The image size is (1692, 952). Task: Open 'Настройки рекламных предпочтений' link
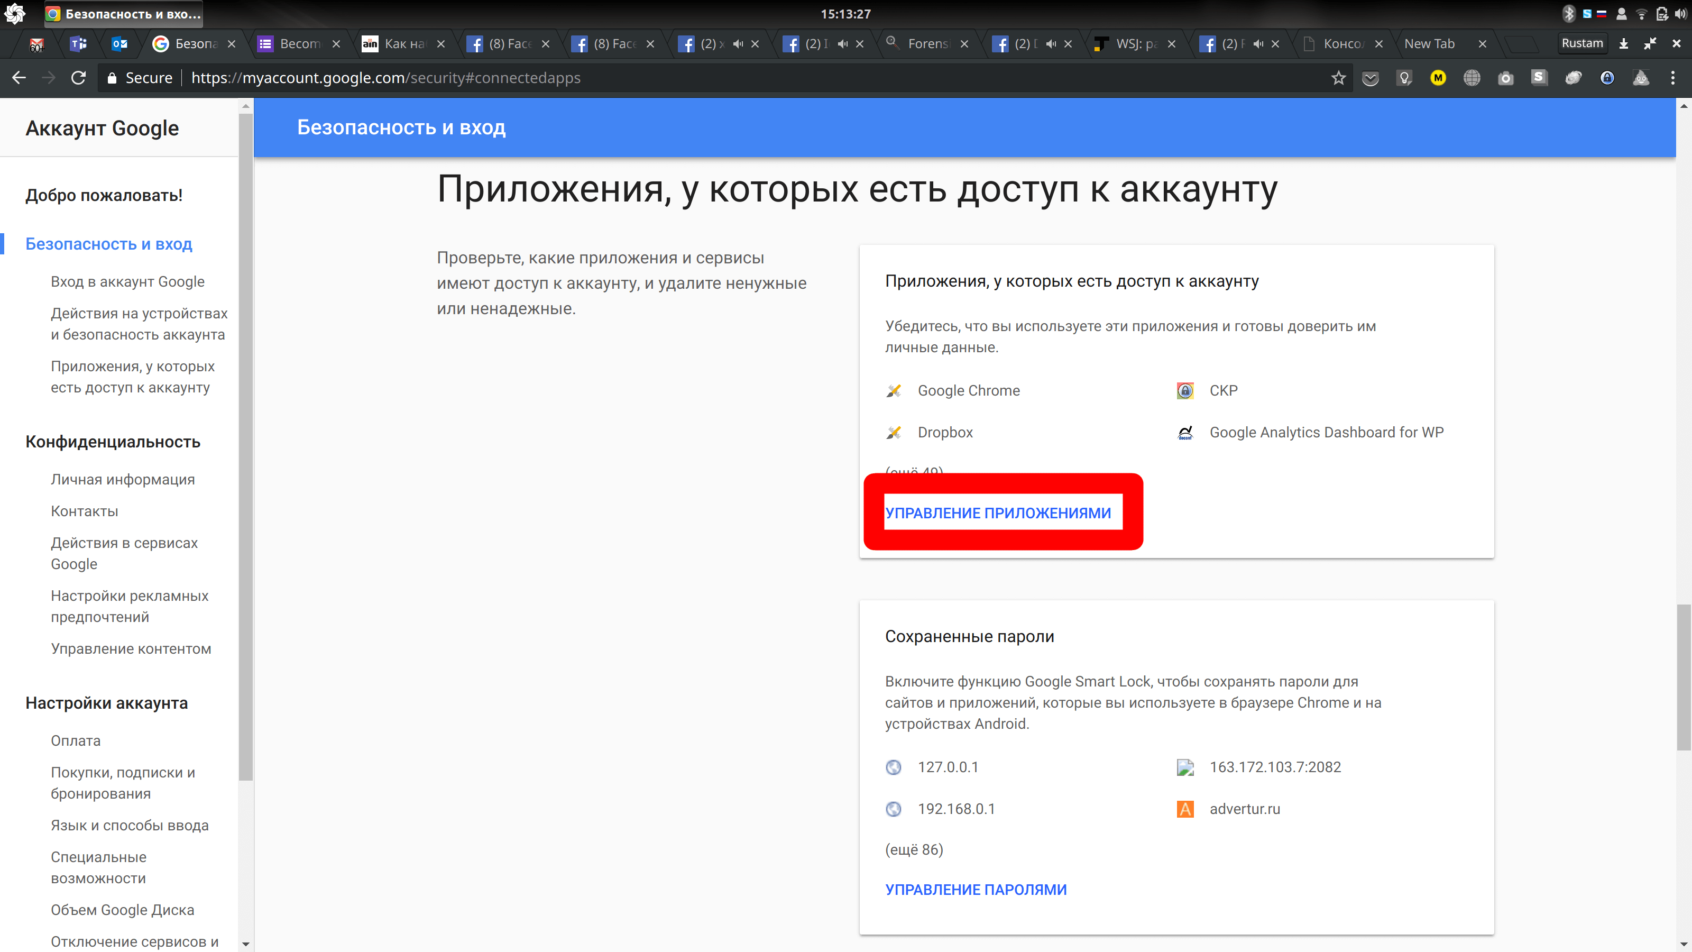point(130,607)
